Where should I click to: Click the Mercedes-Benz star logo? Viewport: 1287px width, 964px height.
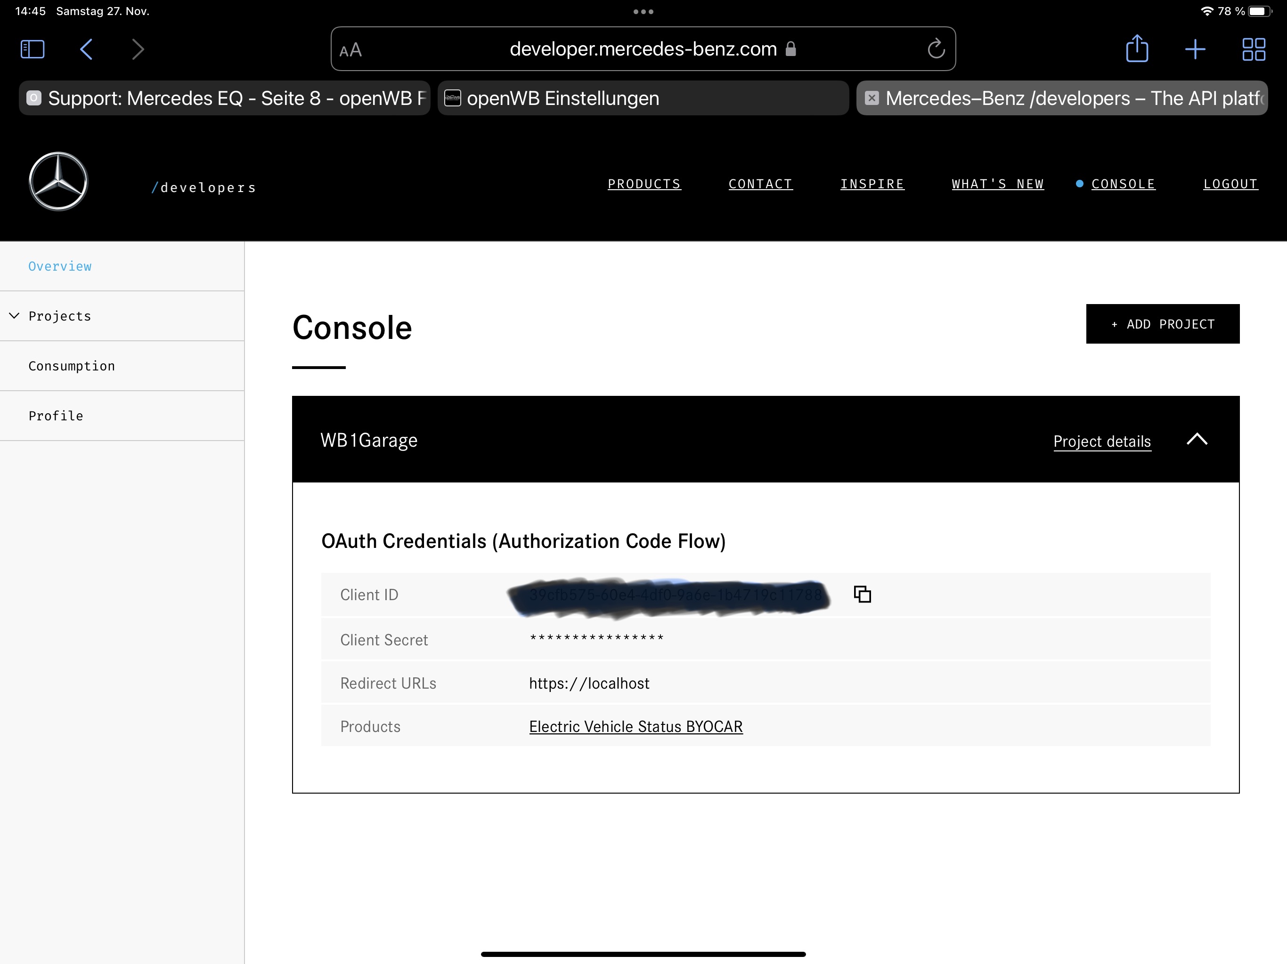(x=58, y=181)
